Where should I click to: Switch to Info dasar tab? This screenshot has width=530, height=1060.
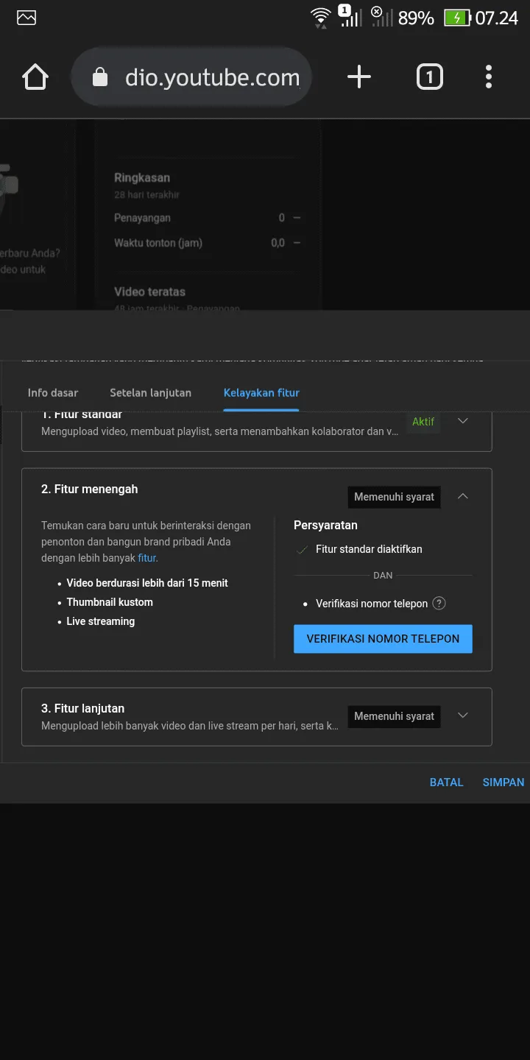point(53,393)
